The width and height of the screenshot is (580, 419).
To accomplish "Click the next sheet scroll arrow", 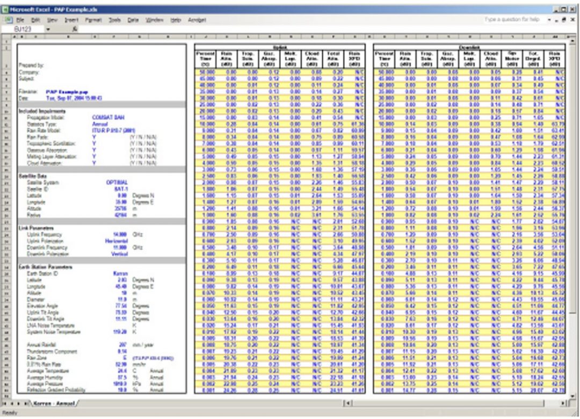I will coord(19,403).
